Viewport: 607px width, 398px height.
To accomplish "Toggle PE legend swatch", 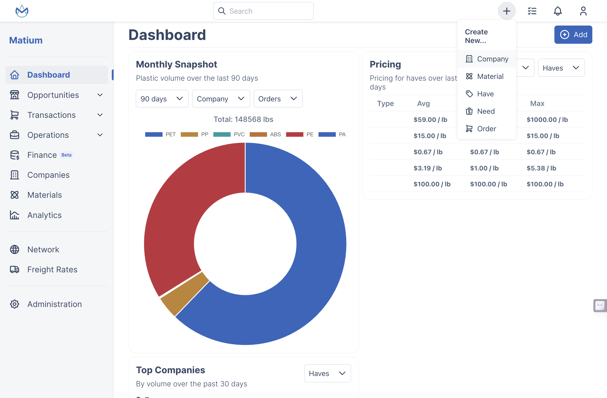I will 295,134.
